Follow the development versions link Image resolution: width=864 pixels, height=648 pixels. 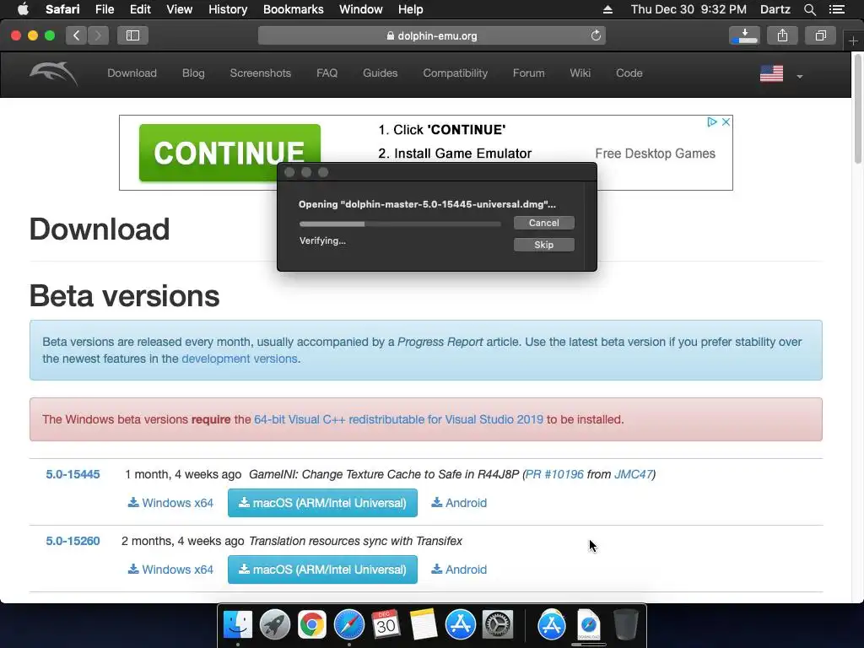point(240,359)
